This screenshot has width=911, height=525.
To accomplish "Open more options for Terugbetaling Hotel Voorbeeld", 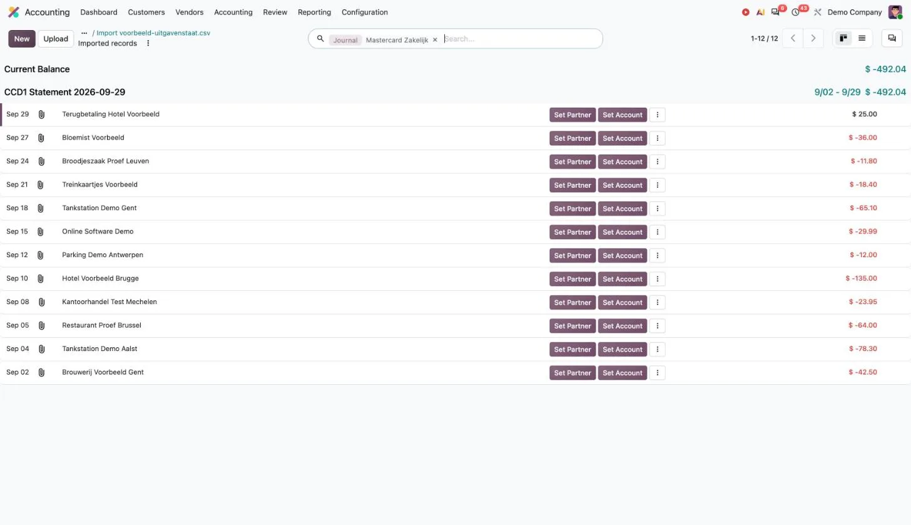I will point(657,115).
